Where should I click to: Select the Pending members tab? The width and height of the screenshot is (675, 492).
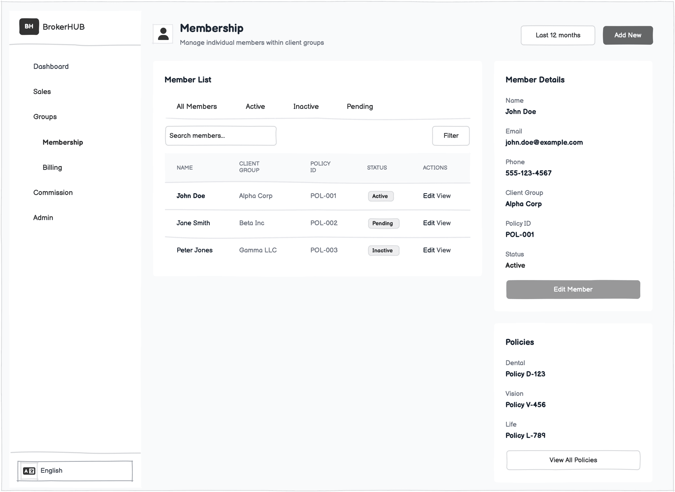point(360,107)
